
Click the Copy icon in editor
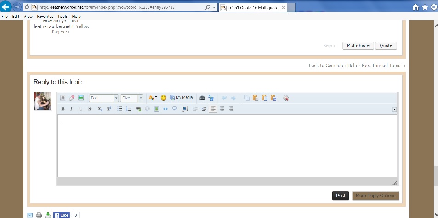coord(246,98)
